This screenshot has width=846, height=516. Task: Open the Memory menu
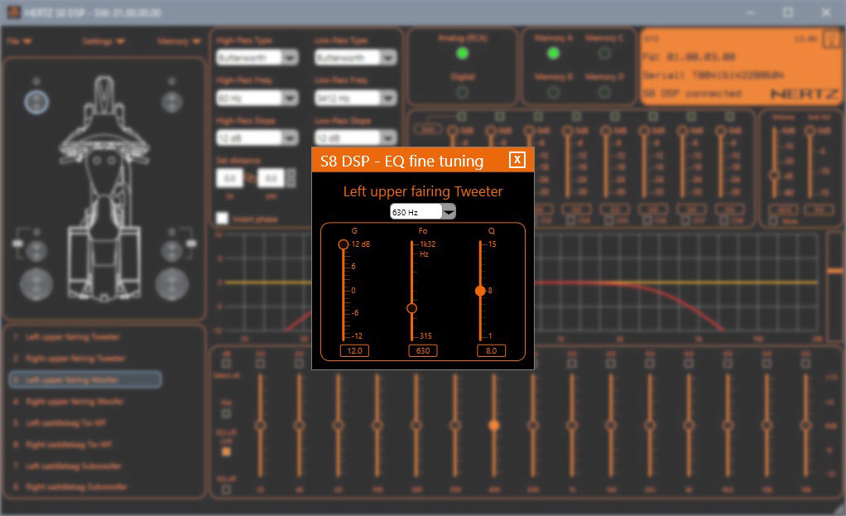[x=179, y=41]
